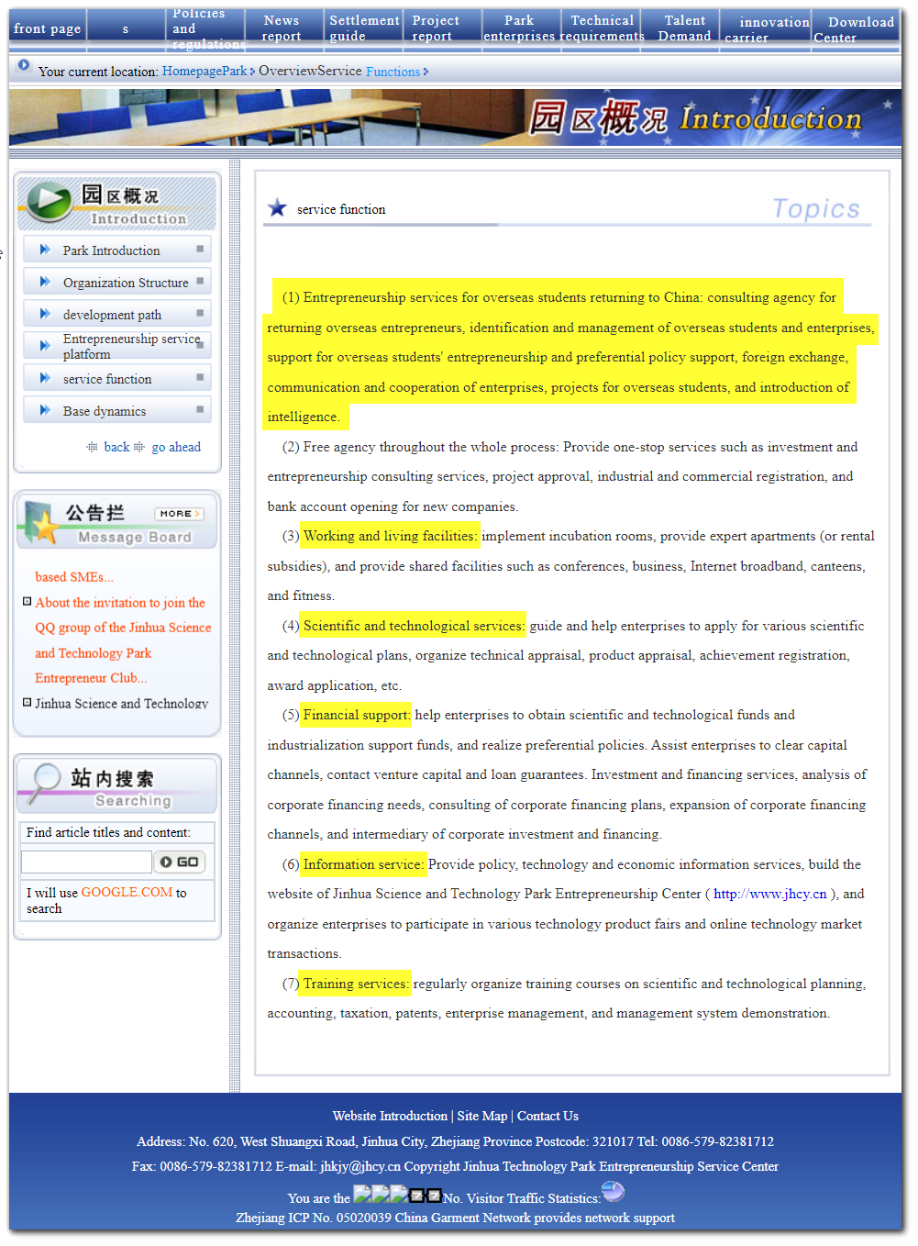
Task: Open Base dynamics sidebar item
Action: [105, 411]
